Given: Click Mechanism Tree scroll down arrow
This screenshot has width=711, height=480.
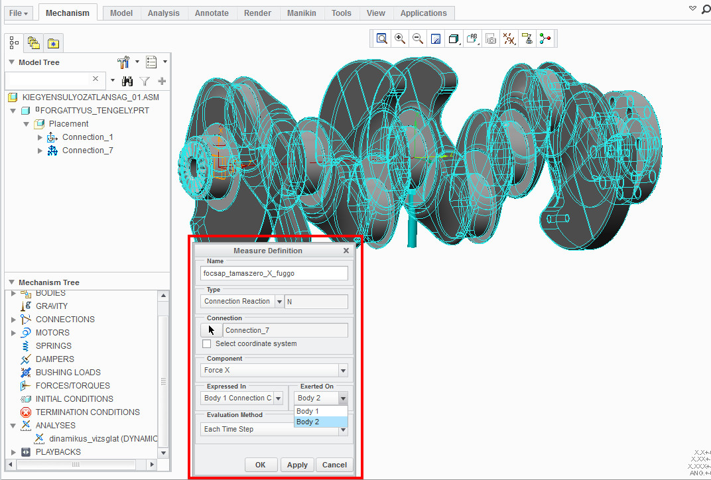Looking at the screenshot, I should click(163, 453).
